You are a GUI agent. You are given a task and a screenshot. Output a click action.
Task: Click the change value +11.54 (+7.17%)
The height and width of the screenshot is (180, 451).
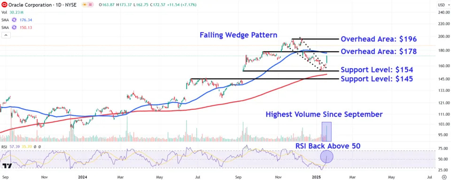[182, 5]
